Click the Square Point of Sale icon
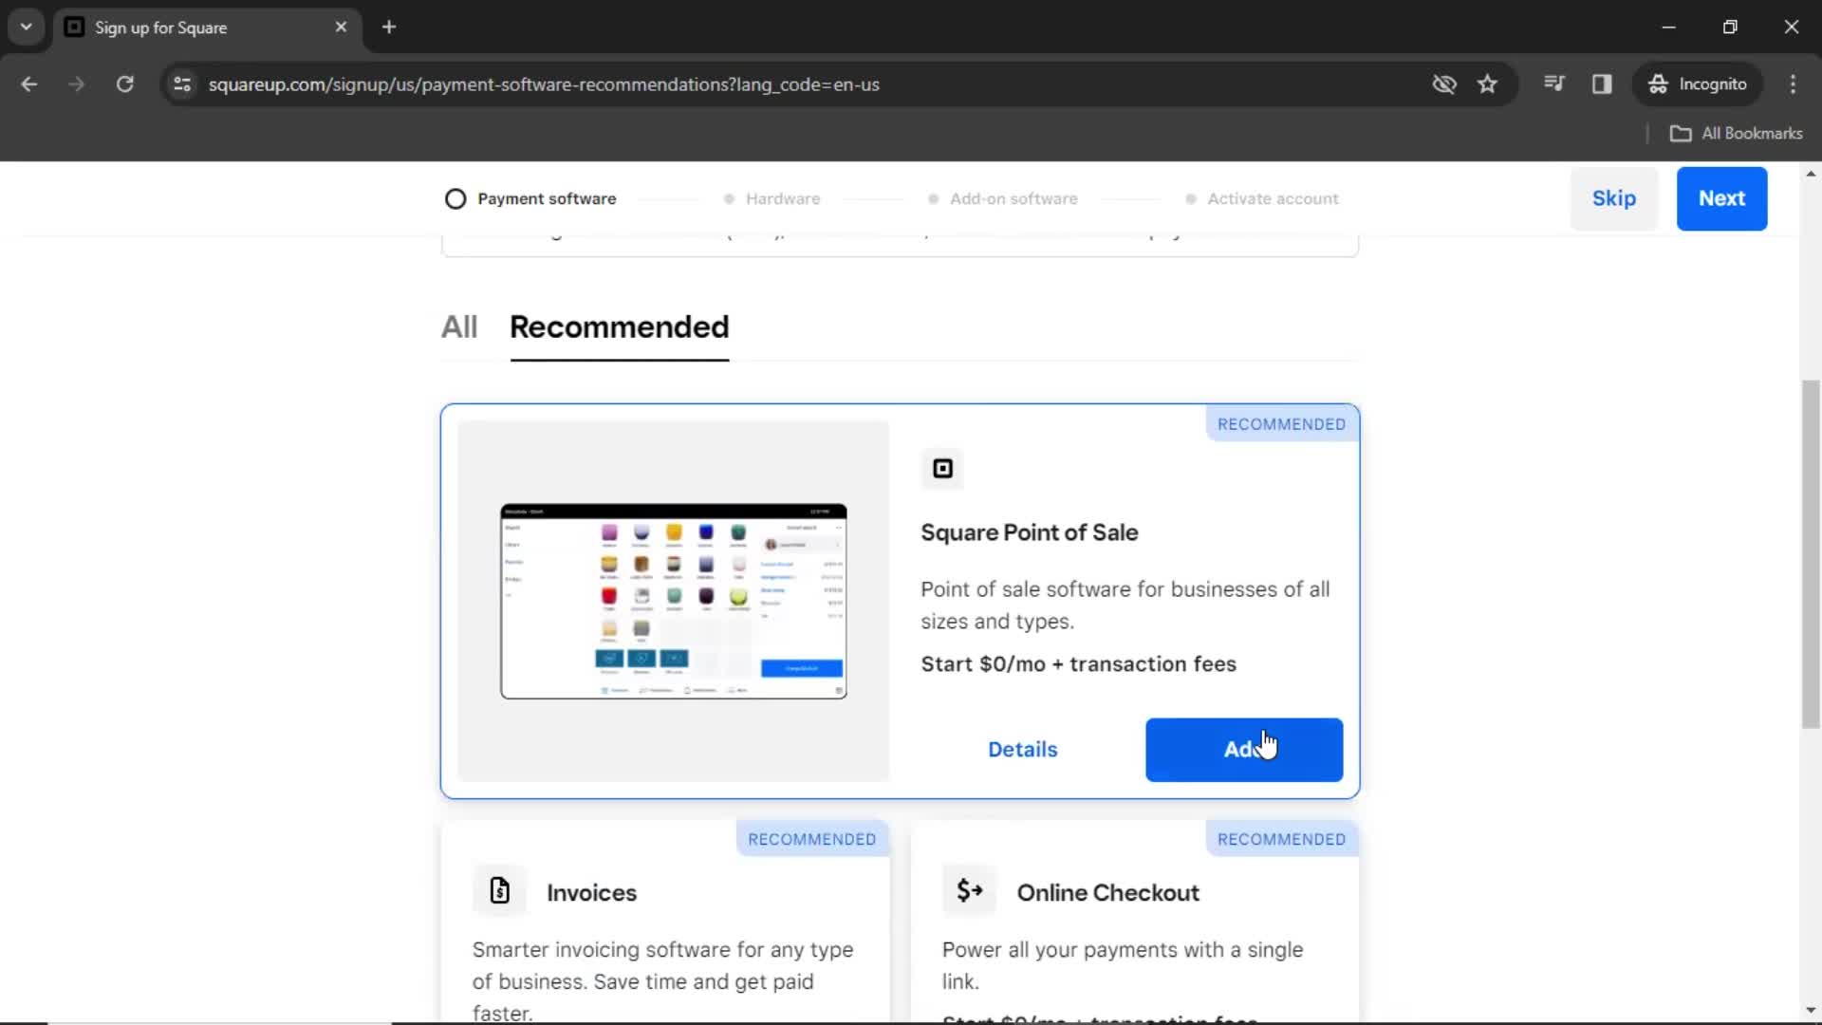The image size is (1822, 1025). click(x=942, y=467)
